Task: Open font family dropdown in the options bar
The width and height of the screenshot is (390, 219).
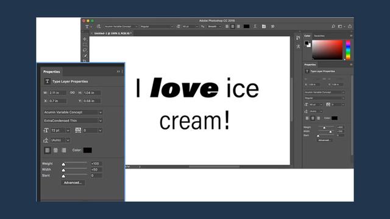Action: pyautogui.click(x=121, y=26)
